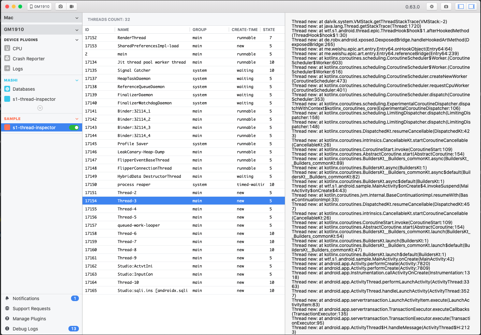
Task: Click the Debug Logs badge showing 13
Action: point(74,329)
